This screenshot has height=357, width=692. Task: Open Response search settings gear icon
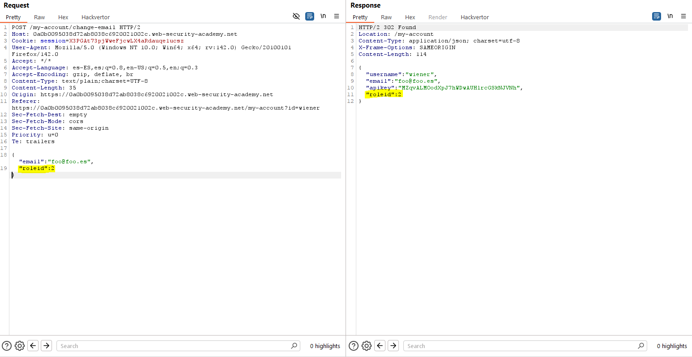pos(367,346)
